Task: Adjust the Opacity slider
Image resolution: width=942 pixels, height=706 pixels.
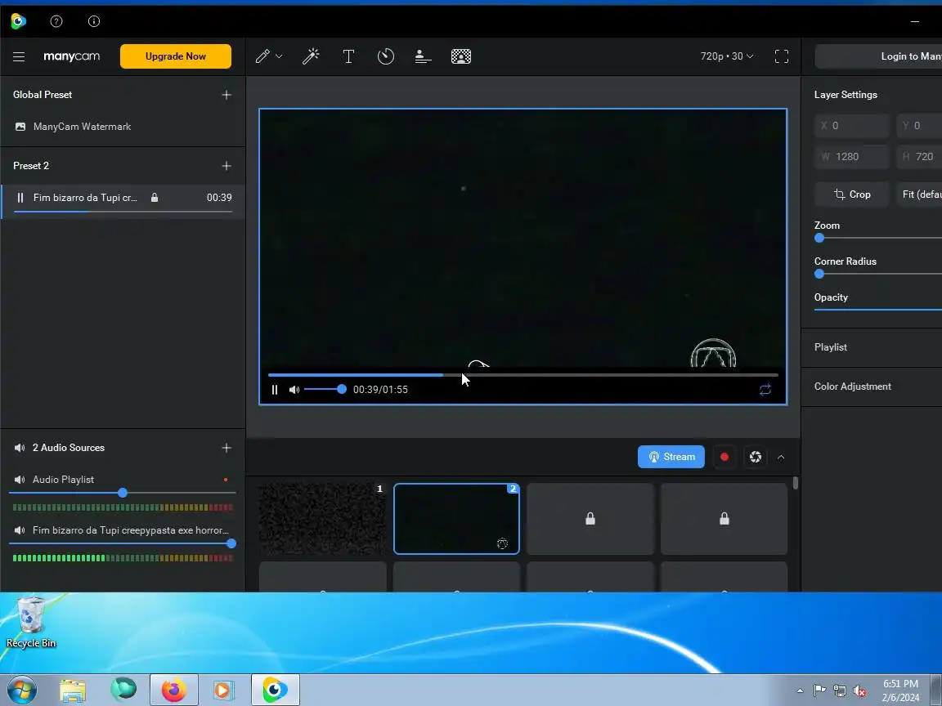Action: click(877, 310)
